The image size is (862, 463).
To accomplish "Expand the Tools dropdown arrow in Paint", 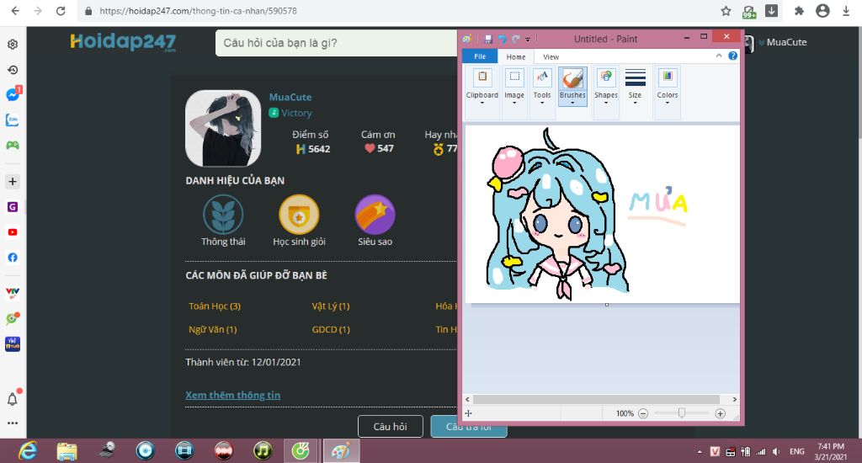I will (542, 103).
